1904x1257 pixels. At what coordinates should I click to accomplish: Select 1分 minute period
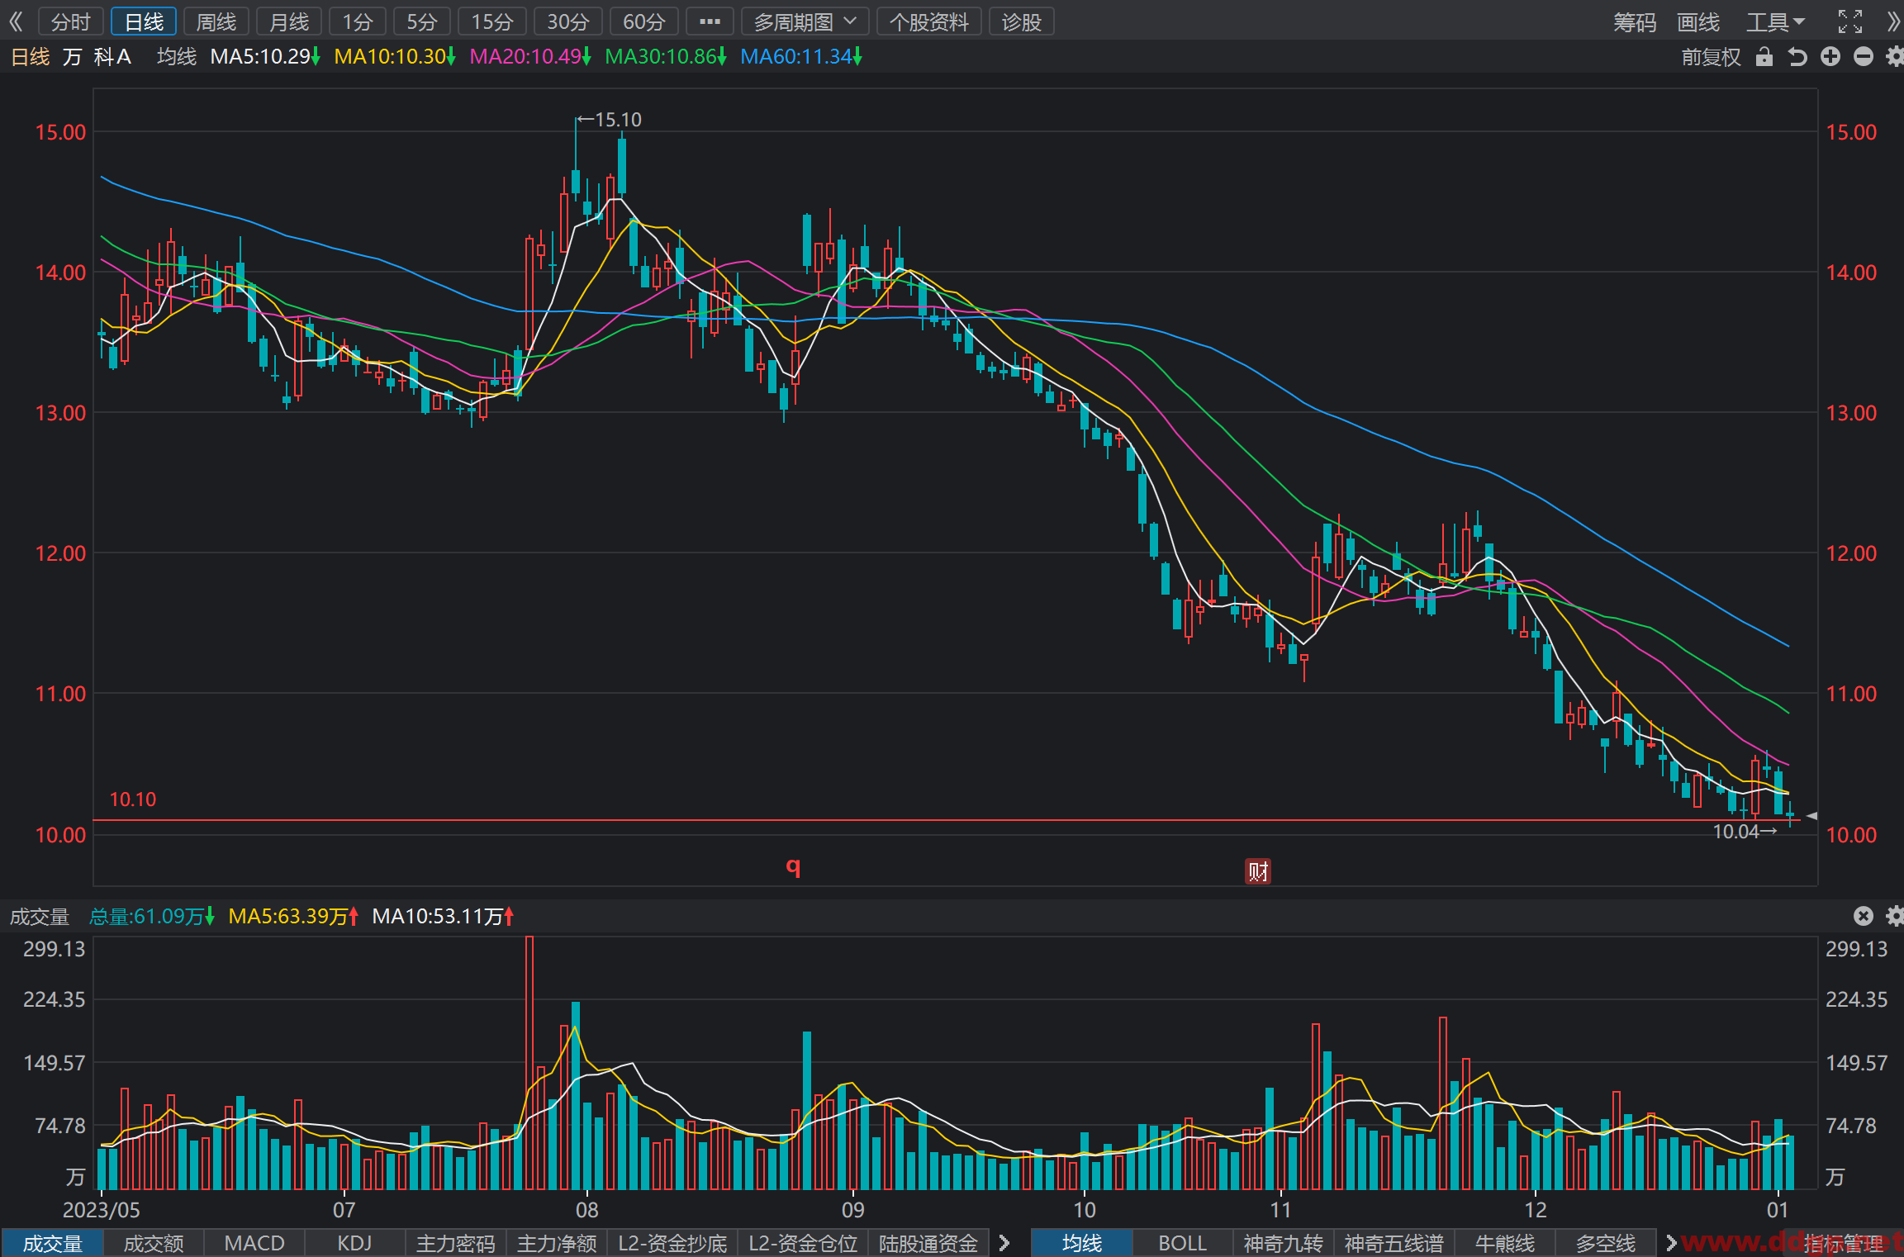[x=358, y=21]
